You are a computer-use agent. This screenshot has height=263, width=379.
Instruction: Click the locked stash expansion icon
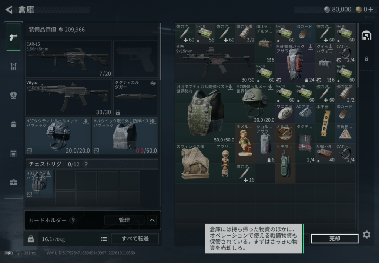click(x=366, y=59)
